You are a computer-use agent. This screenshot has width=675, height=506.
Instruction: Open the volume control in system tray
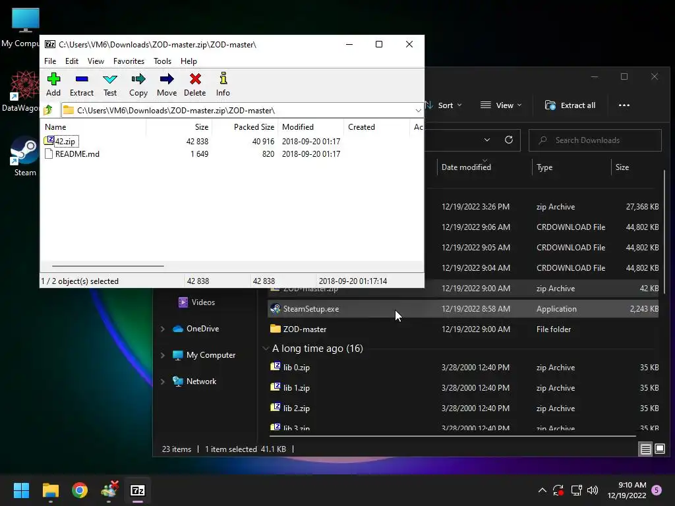[x=593, y=490]
